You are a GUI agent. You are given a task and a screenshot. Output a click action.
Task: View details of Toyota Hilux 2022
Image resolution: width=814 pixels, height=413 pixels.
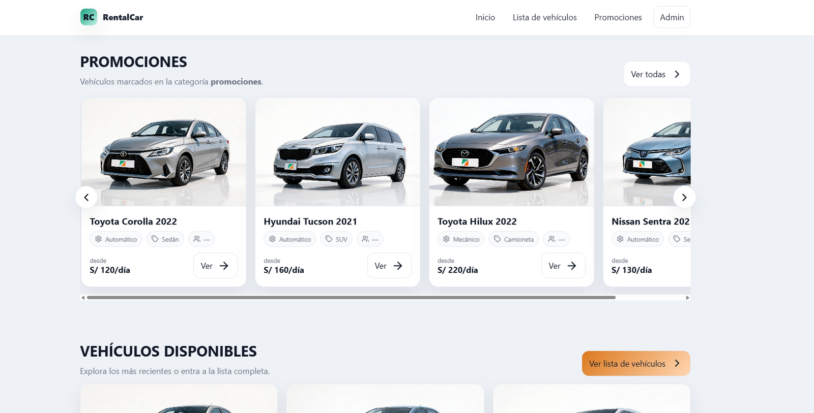point(563,266)
